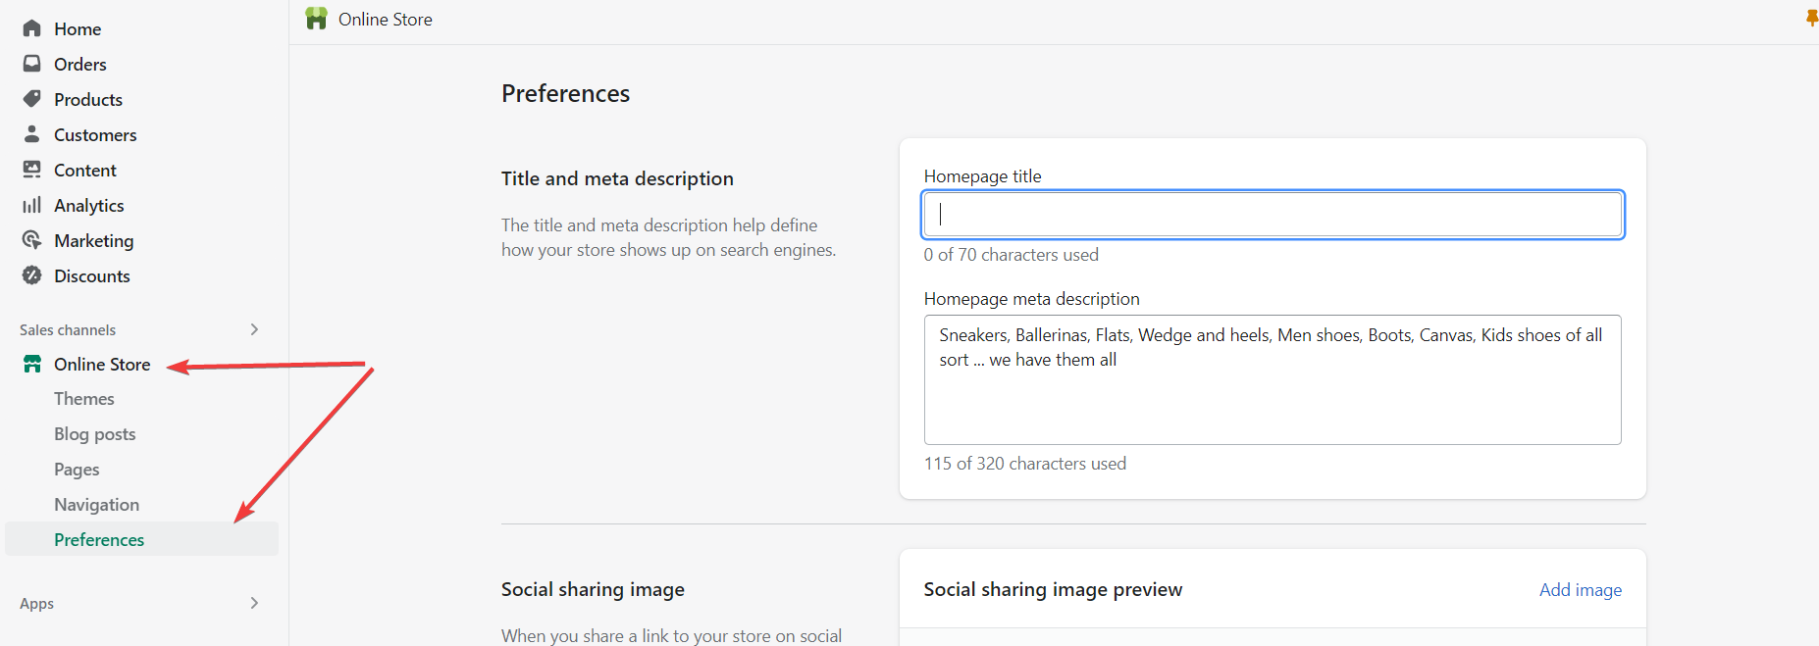This screenshot has width=1819, height=646.
Task: Click the Orders inbox icon
Action: 32,64
